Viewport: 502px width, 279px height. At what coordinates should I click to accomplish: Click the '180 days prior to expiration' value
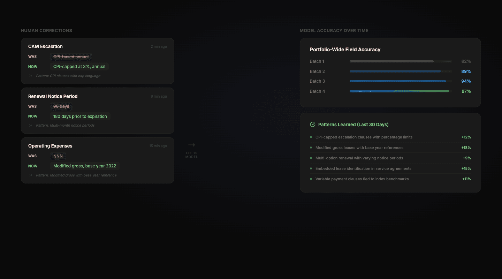[80, 116]
